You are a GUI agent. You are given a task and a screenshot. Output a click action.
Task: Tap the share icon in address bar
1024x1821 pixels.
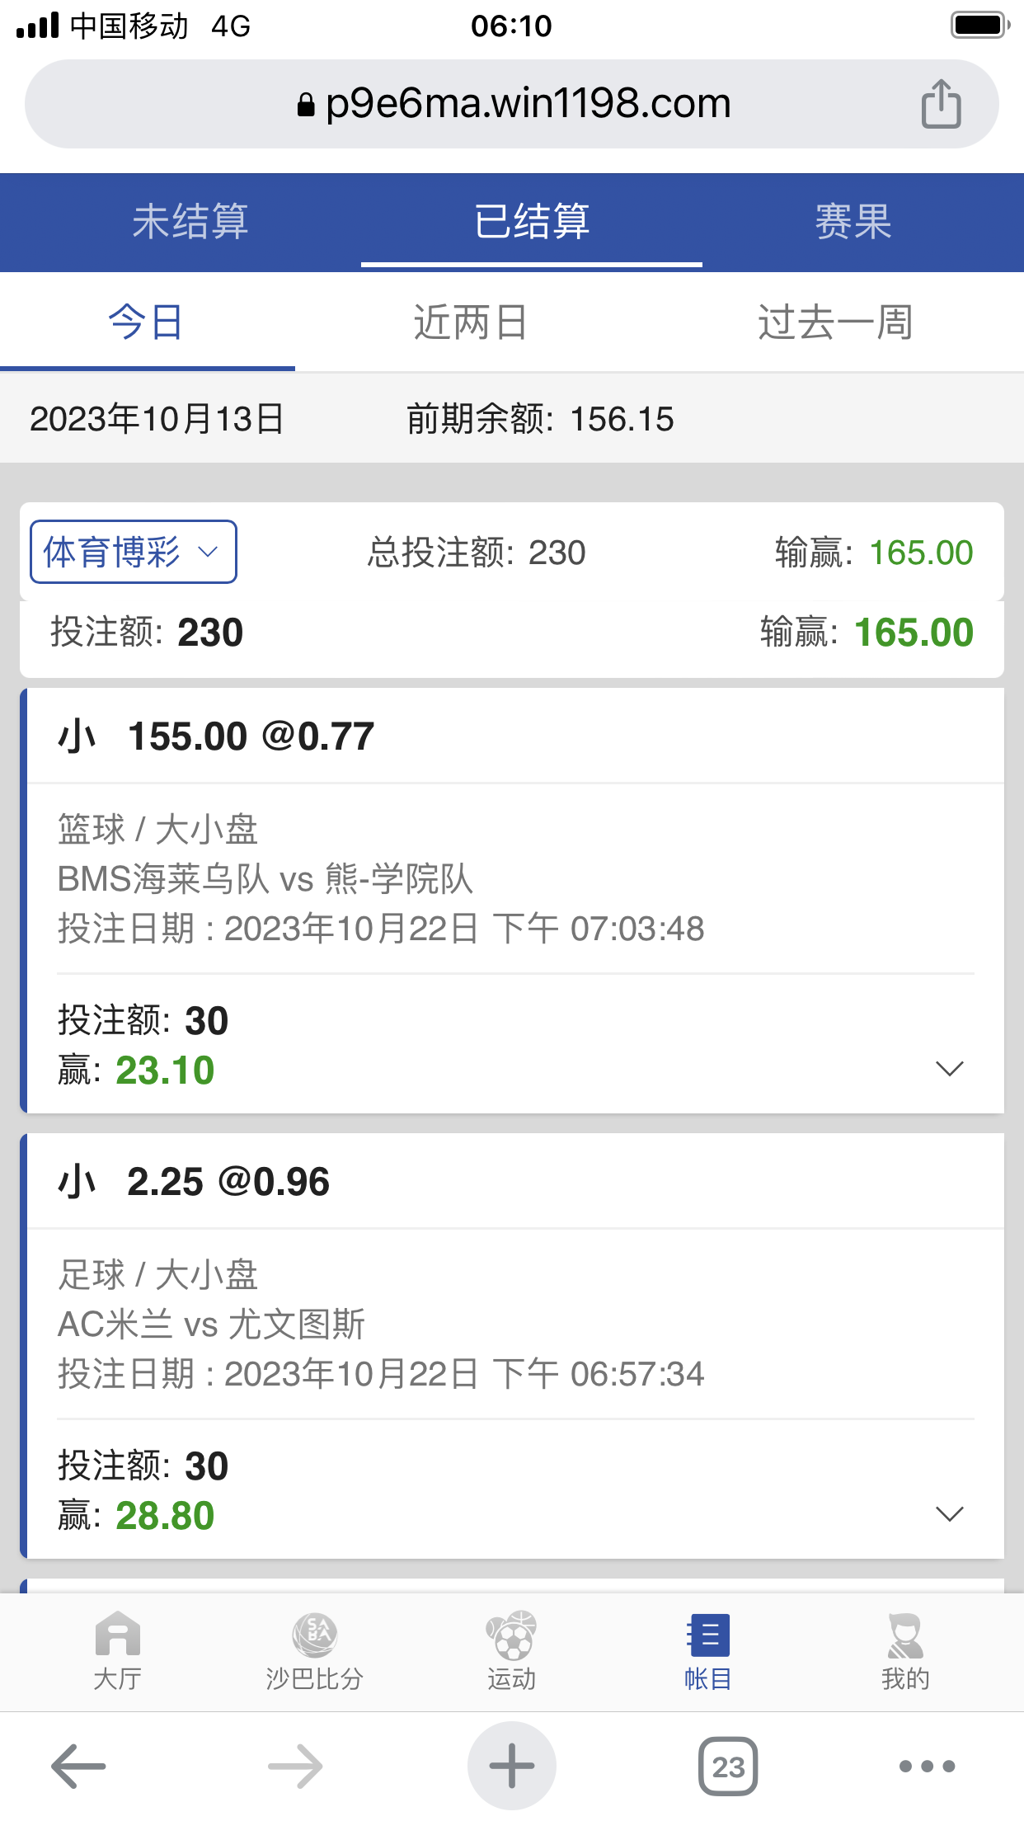(941, 104)
